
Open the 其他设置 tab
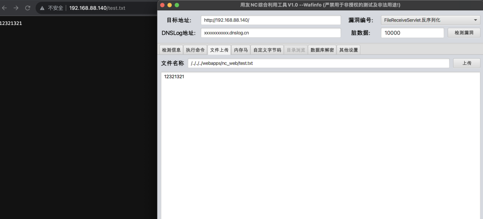point(349,50)
